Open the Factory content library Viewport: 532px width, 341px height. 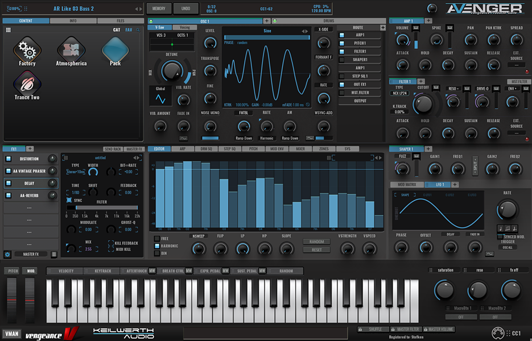(27, 52)
